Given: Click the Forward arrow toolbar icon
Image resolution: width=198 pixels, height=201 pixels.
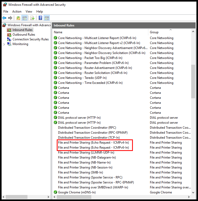Looking at the screenshot, I should [x=10, y=18].
